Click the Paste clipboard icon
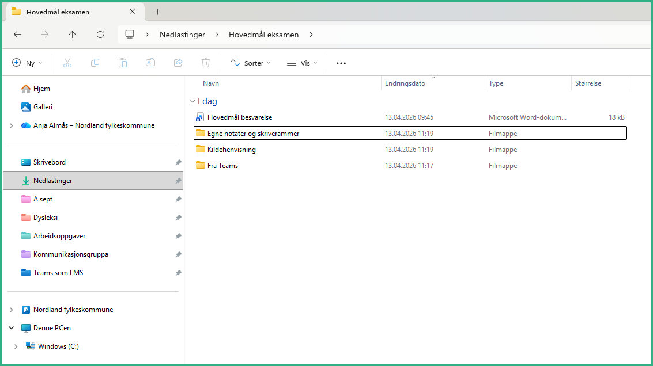The image size is (653, 366). pyautogui.click(x=123, y=63)
